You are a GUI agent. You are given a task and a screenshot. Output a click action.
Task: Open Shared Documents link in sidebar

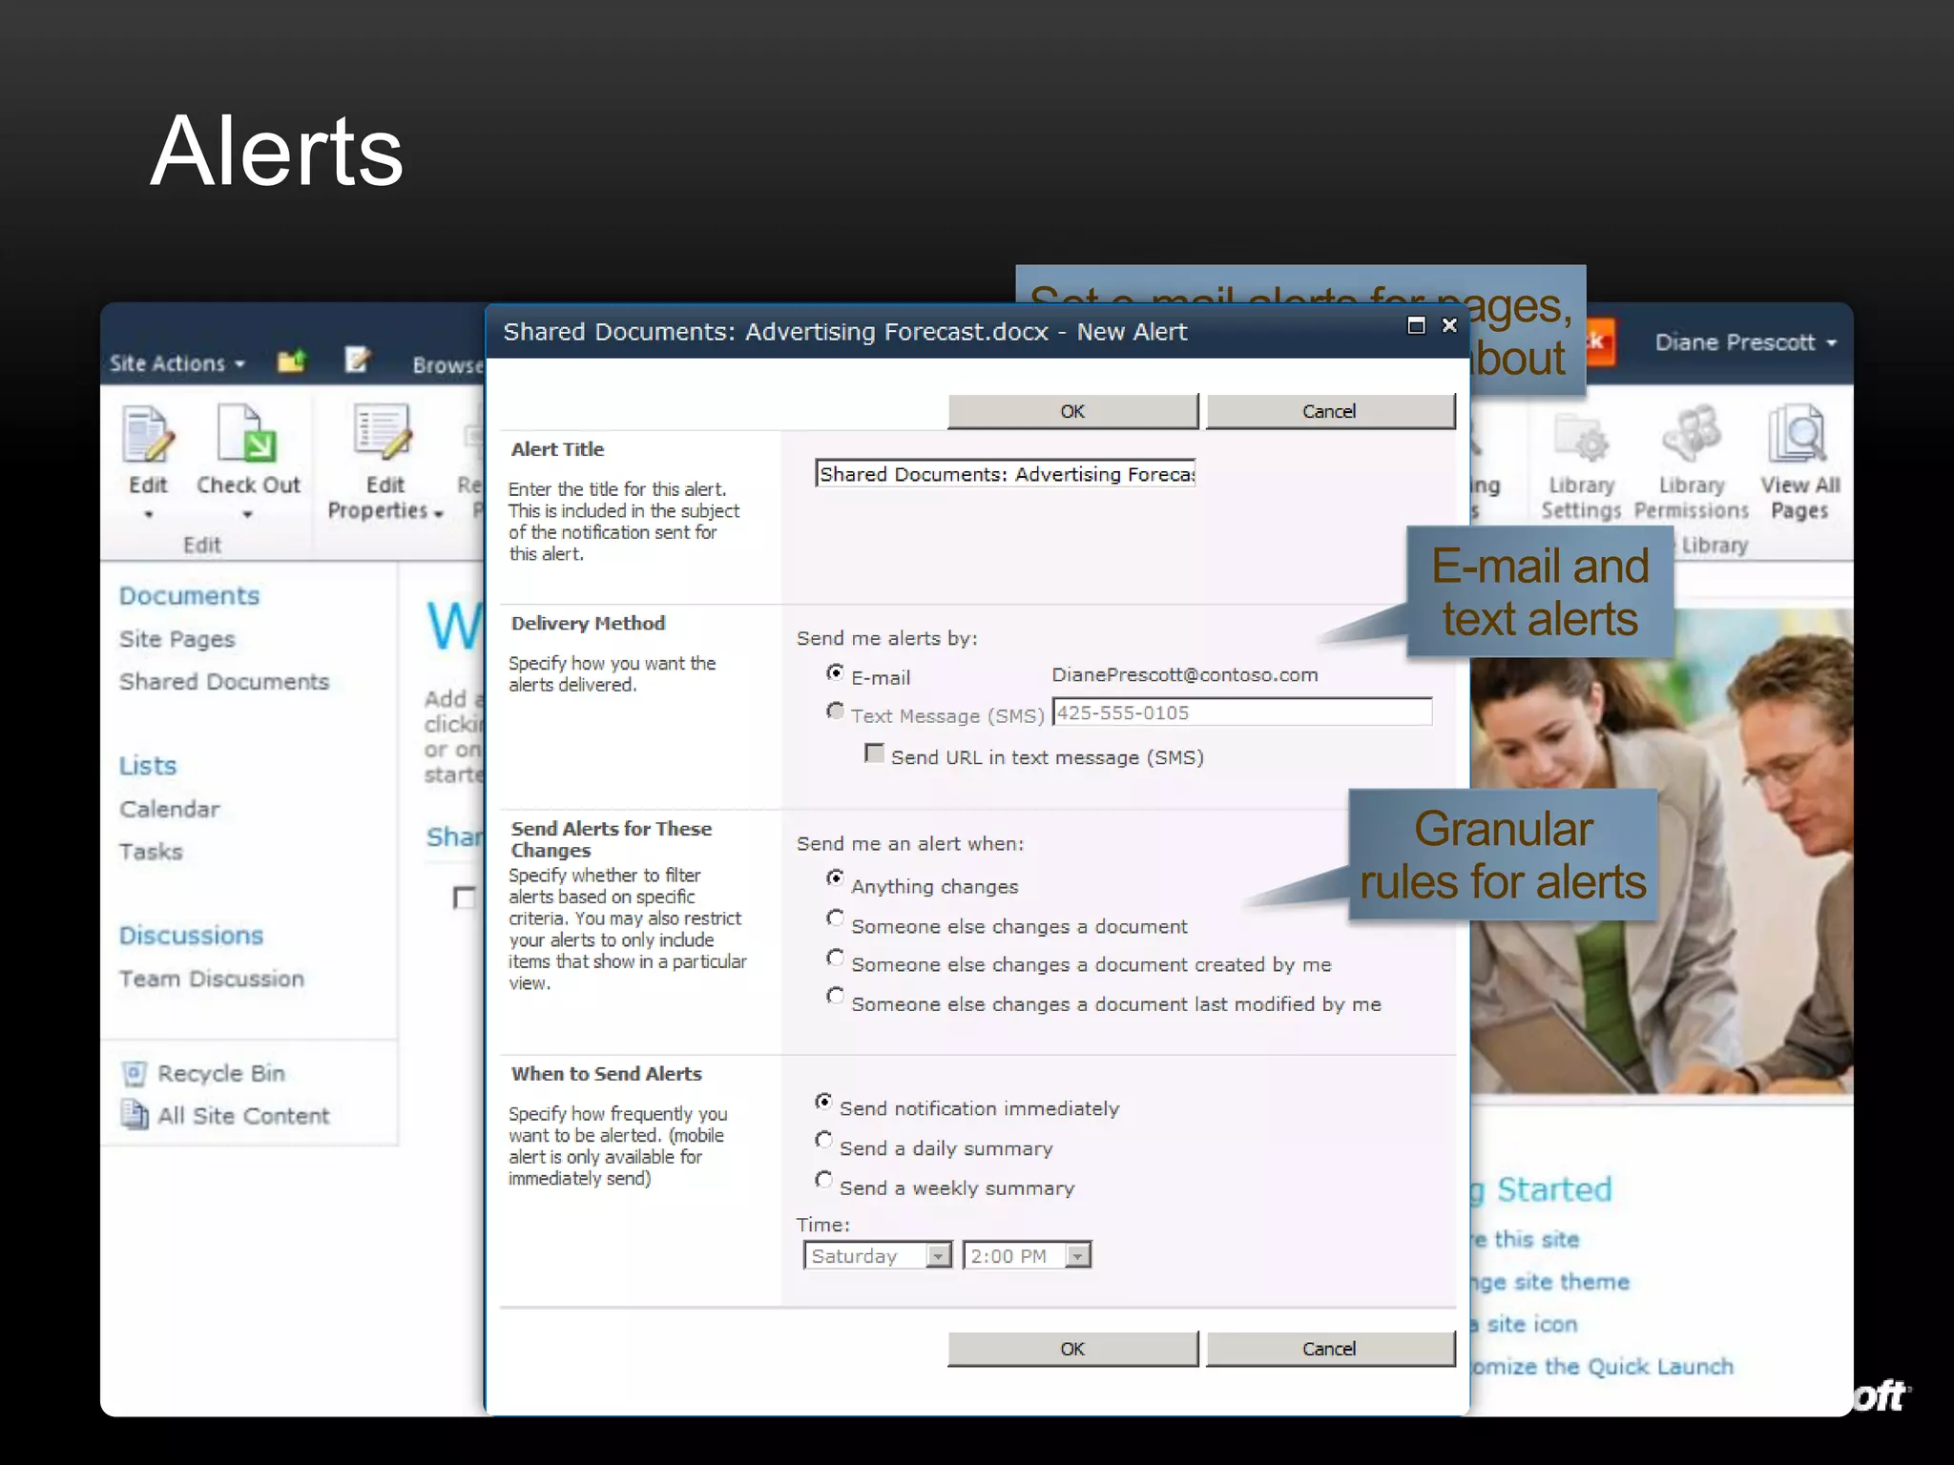point(224,682)
